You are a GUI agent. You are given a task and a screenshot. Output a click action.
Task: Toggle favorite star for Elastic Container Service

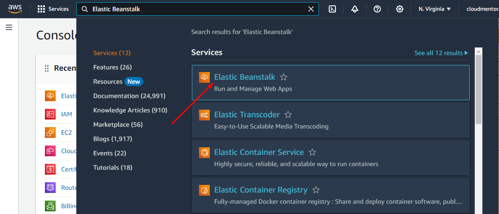[313, 153]
